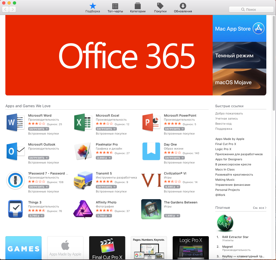The image size is (276, 260).
Task: Open Приложения для разработчиков link
Action: (239, 154)
